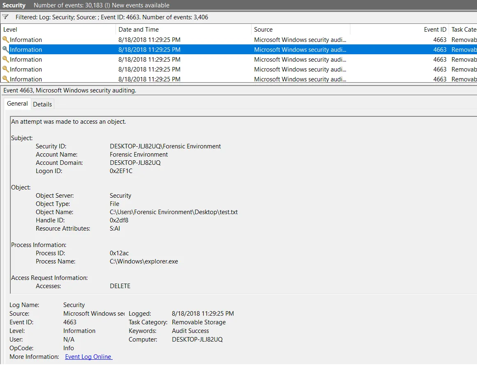This screenshot has width=477, height=365.
Task: Click the User value N/A
Action: click(x=69, y=340)
